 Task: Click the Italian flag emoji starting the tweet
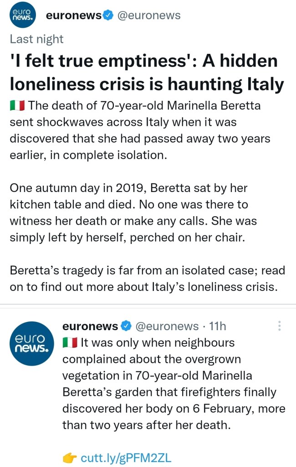pyautogui.click(x=70, y=342)
